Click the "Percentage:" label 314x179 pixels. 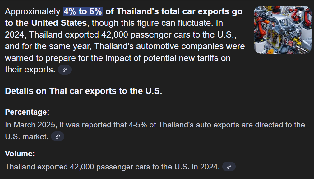[27, 112]
